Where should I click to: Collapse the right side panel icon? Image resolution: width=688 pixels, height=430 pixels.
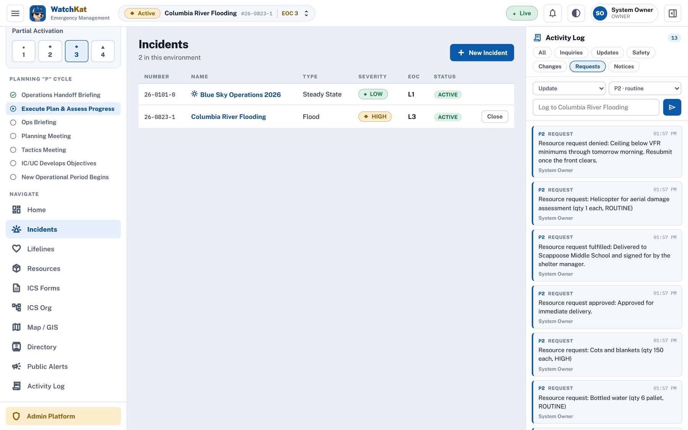click(x=672, y=13)
